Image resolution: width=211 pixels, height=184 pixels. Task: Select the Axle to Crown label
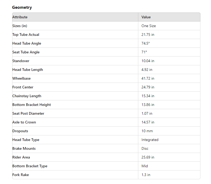pos(24,122)
